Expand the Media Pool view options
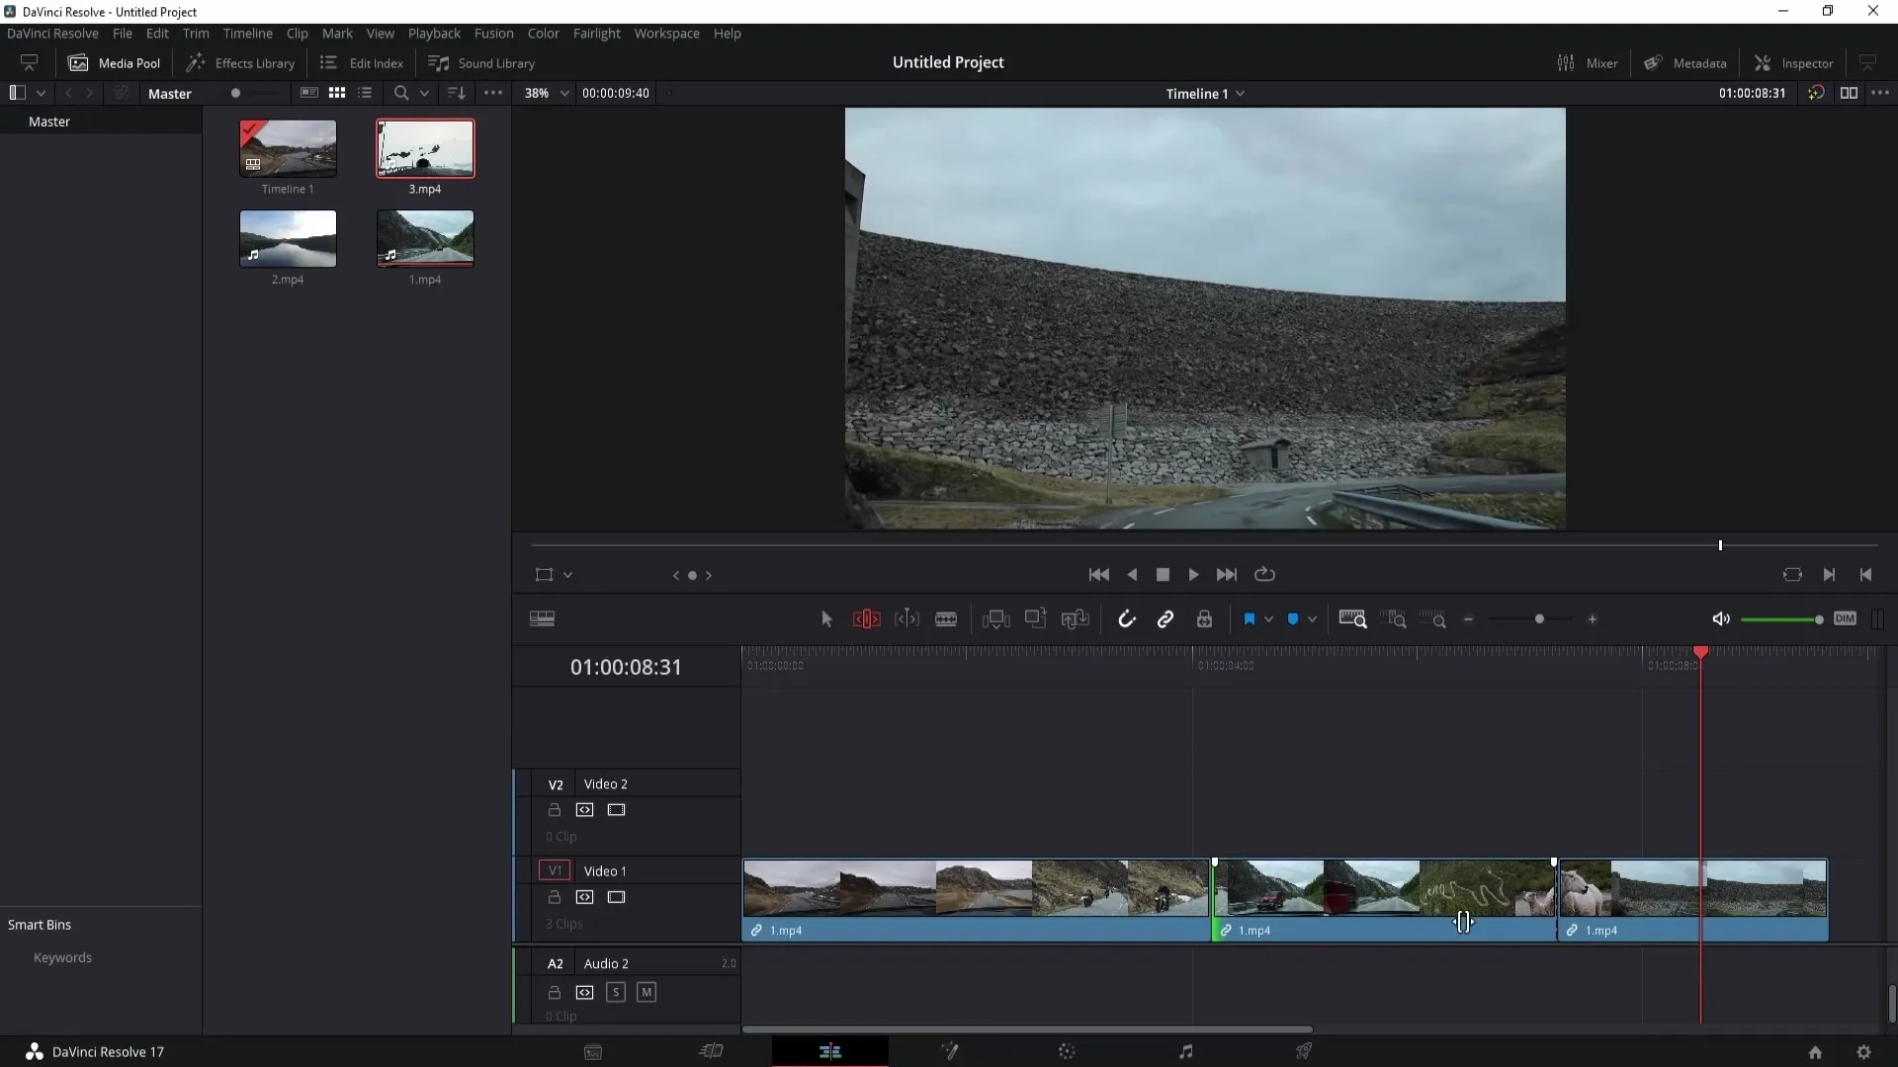 pyautogui.click(x=492, y=93)
